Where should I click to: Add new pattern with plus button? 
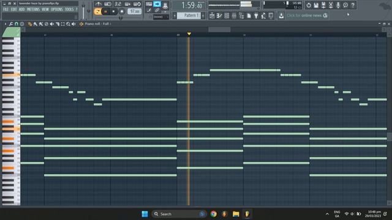pyautogui.click(x=203, y=16)
